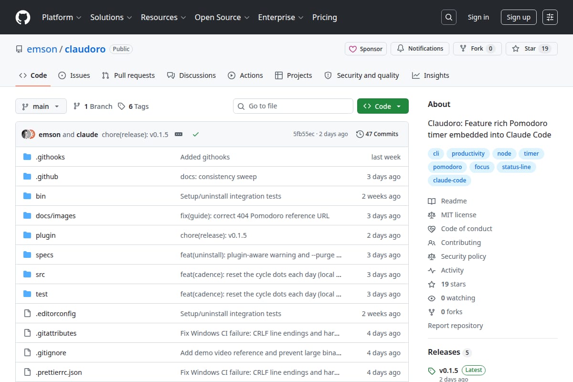The height and width of the screenshot is (382, 573).
Task: Click the search magnifier icon in header
Action: pos(448,17)
